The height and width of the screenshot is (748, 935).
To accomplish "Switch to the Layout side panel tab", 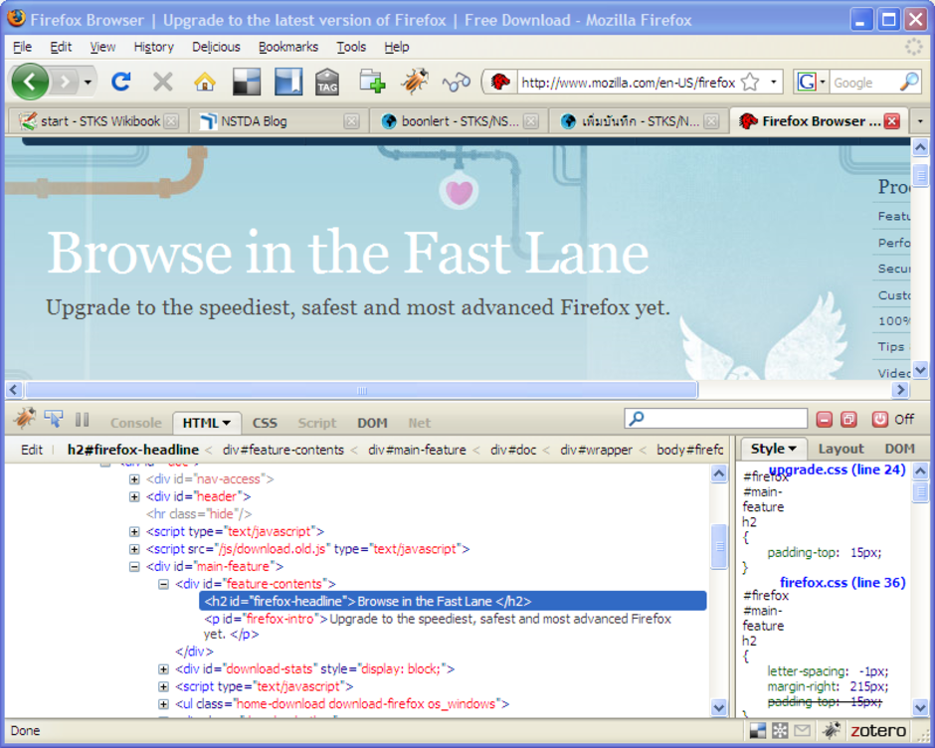I will coord(841,449).
